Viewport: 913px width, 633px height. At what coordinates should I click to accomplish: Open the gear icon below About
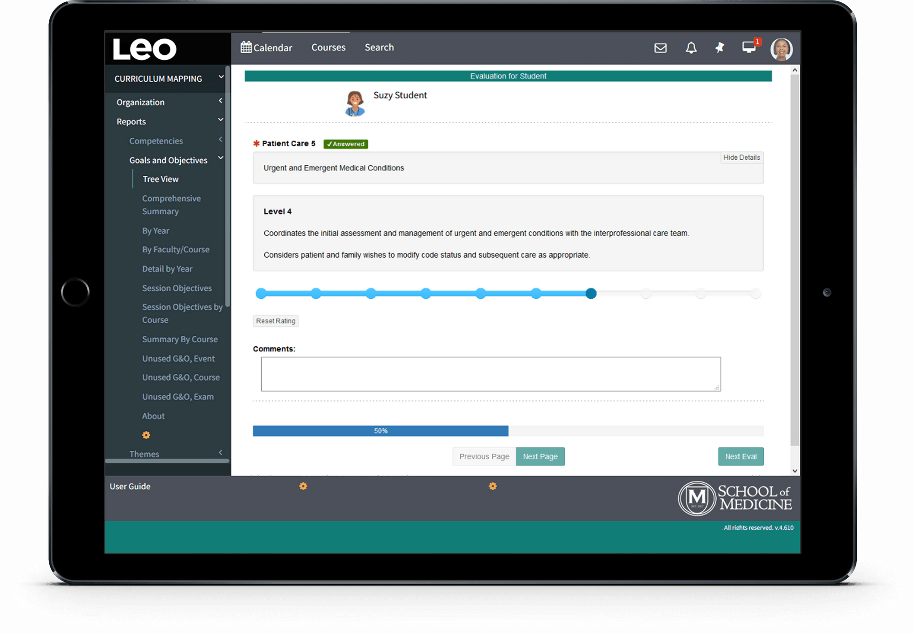click(x=146, y=434)
